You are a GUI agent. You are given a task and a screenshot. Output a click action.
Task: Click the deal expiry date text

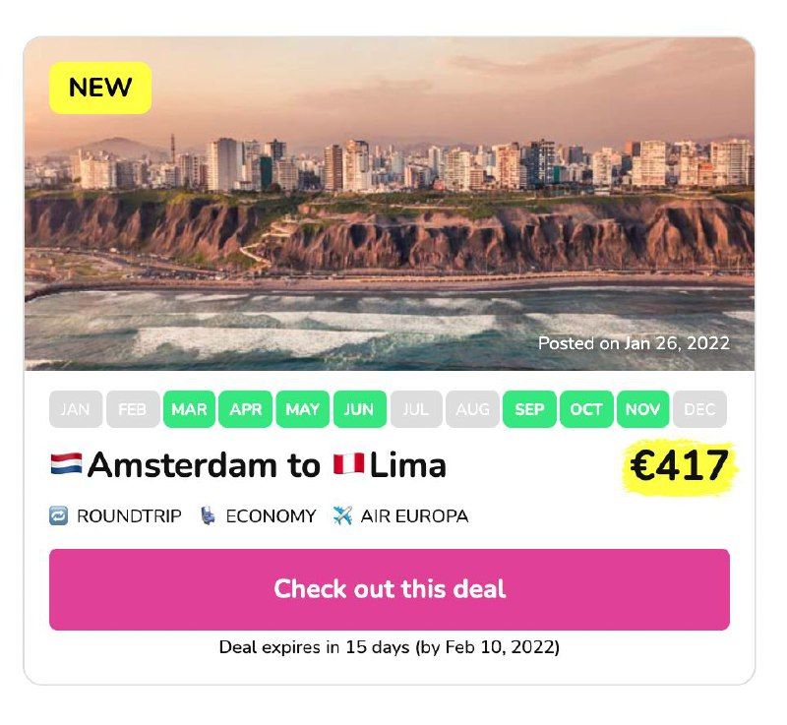(x=390, y=647)
